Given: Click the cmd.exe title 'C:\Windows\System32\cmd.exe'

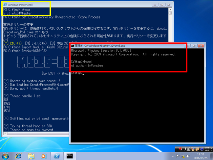Looking at the screenshot, I should click(x=105, y=46).
